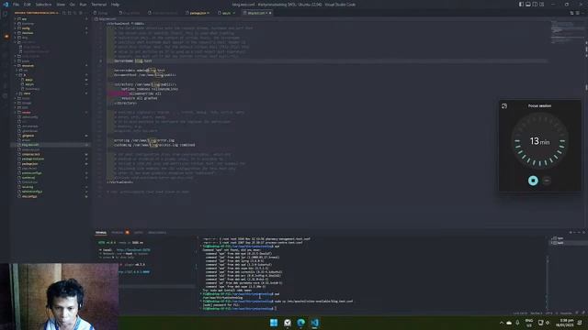The height and width of the screenshot is (330, 588).
Task: Click the blog.test.conf breadcrumb above editor
Action: (x=107, y=18)
